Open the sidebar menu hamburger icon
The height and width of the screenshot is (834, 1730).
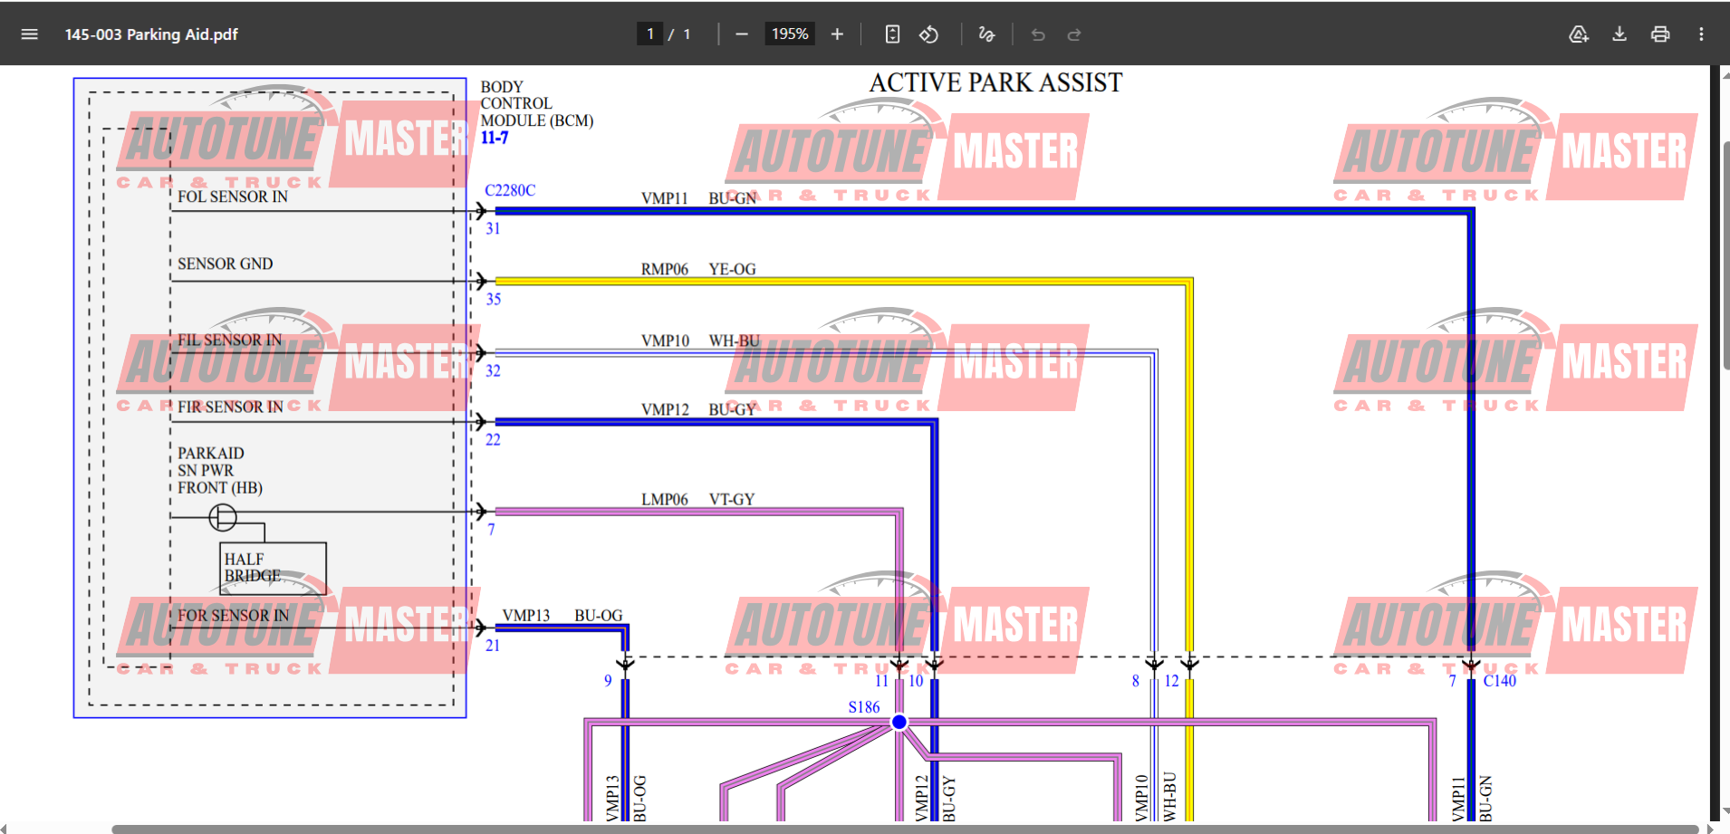point(29,34)
